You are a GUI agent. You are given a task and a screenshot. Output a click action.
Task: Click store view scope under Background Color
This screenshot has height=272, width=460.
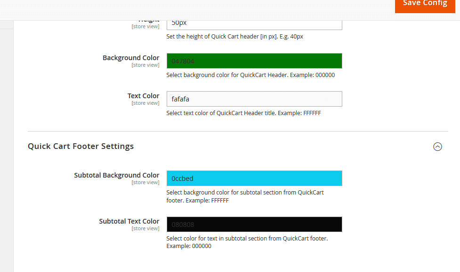pos(145,65)
